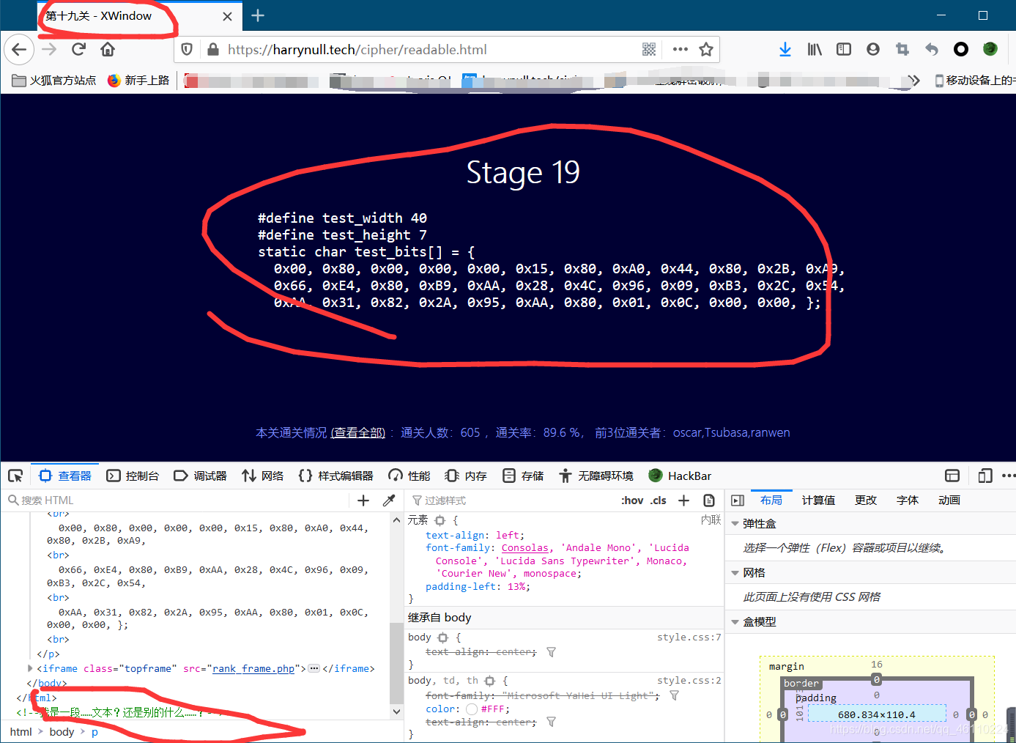Open the rank_frame.php link in markup
This screenshot has width=1016, height=743.
click(253, 669)
